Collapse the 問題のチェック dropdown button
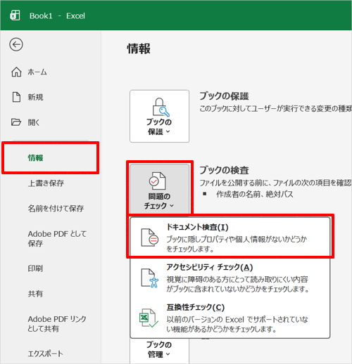 pos(160,189)
